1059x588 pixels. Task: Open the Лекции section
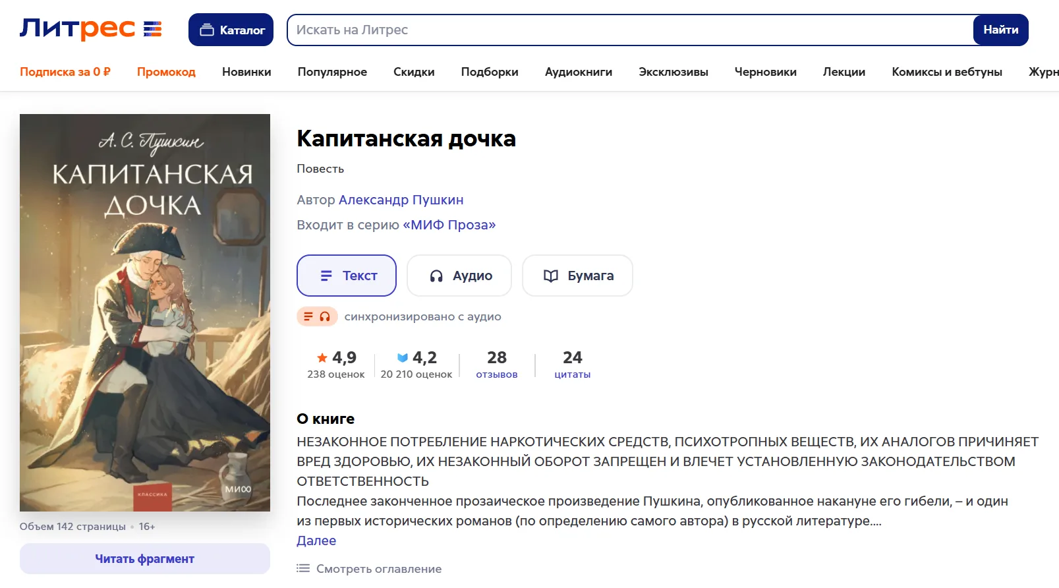844,72
